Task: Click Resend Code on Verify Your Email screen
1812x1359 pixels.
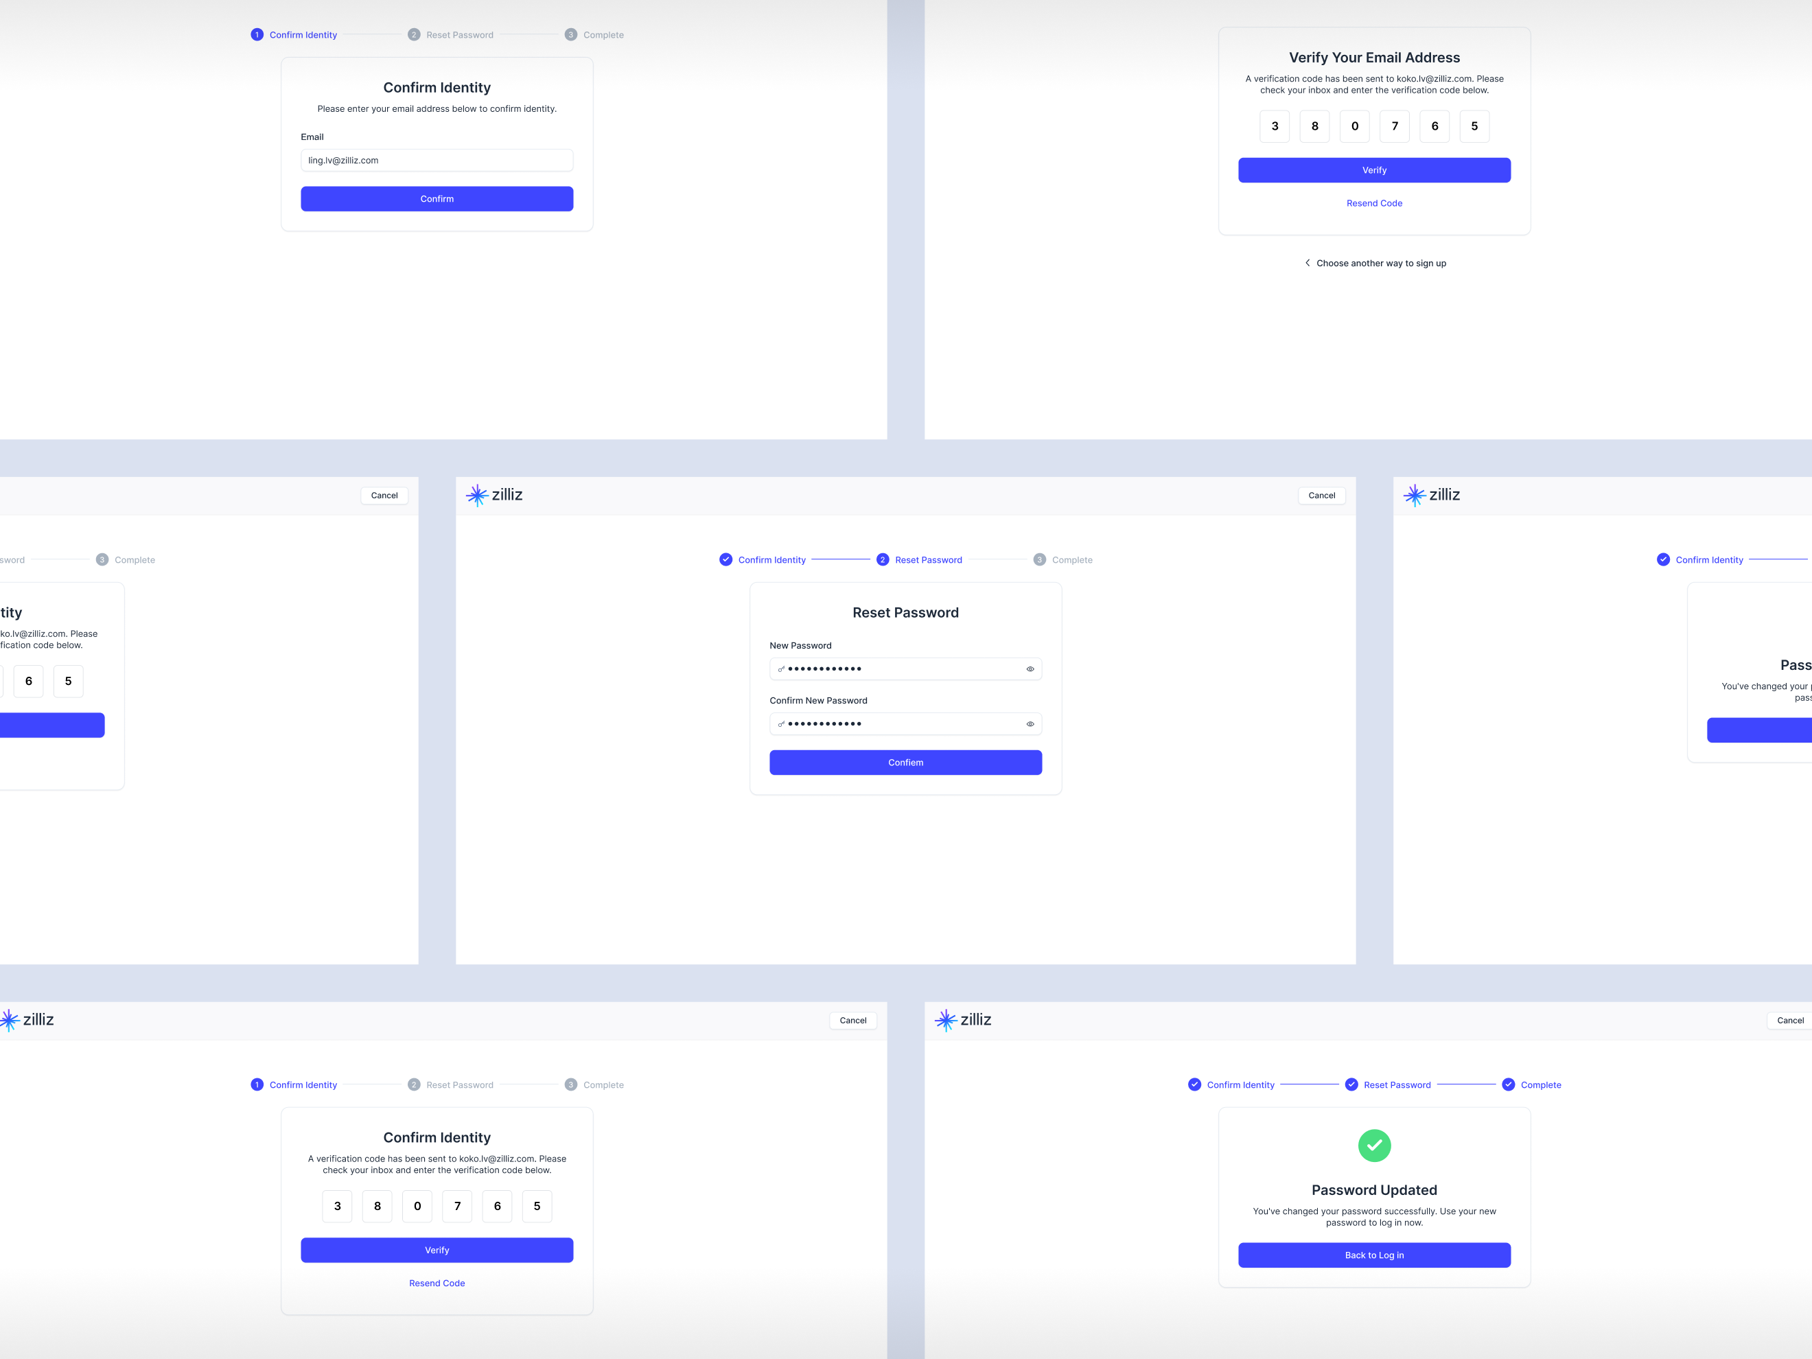Action: click(1375, 202)
